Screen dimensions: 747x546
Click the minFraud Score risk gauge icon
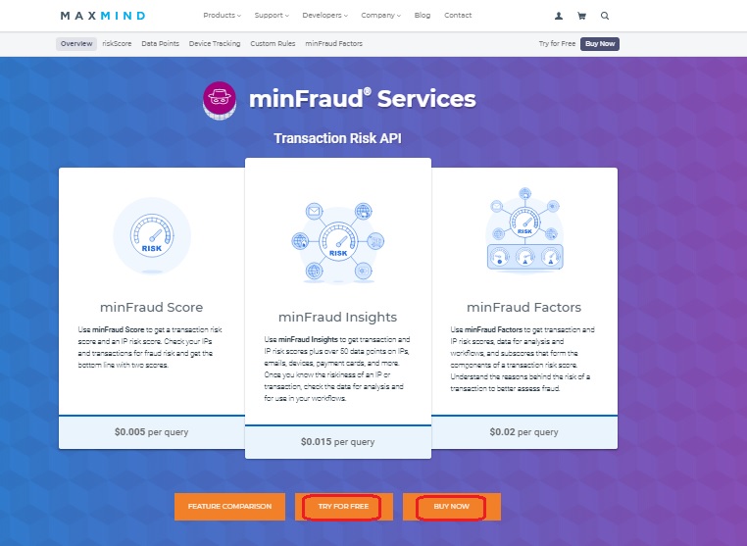pyautogui.click(x=152, y=236)
